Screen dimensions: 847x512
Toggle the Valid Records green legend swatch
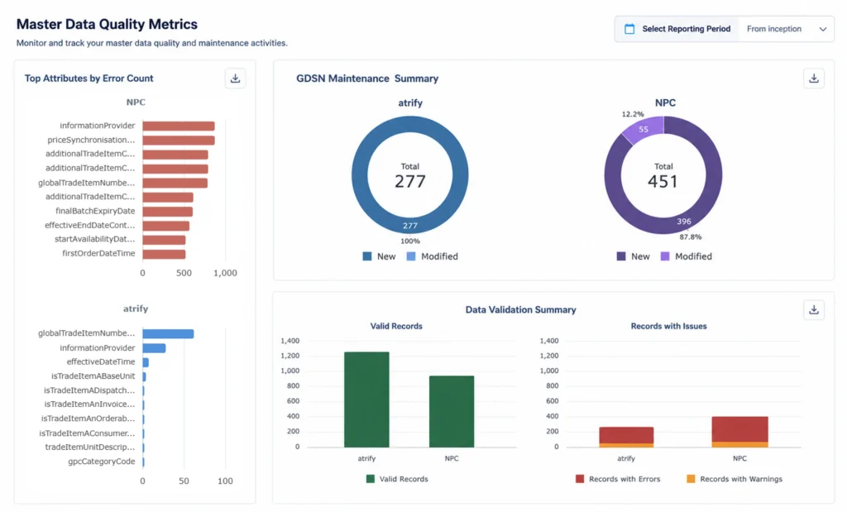[x=370, y=479]
